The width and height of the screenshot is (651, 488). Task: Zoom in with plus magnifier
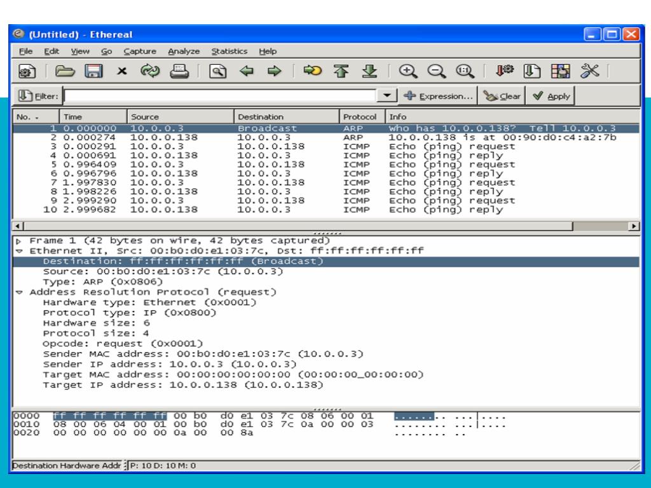click(408, 71)
